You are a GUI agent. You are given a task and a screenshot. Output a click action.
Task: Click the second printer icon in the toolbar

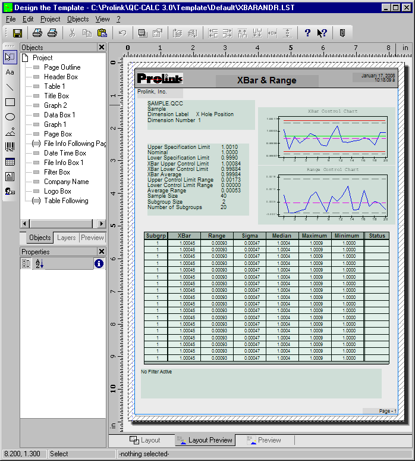[52, 33]
